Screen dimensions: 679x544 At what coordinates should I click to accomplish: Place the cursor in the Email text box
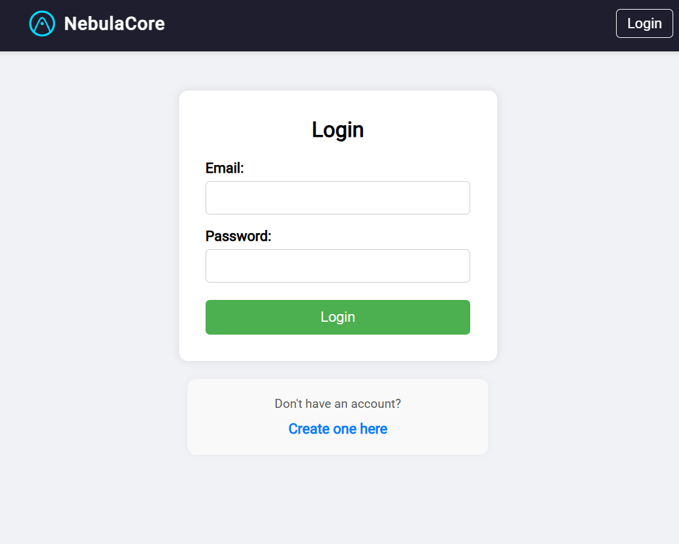click(337, 198)
